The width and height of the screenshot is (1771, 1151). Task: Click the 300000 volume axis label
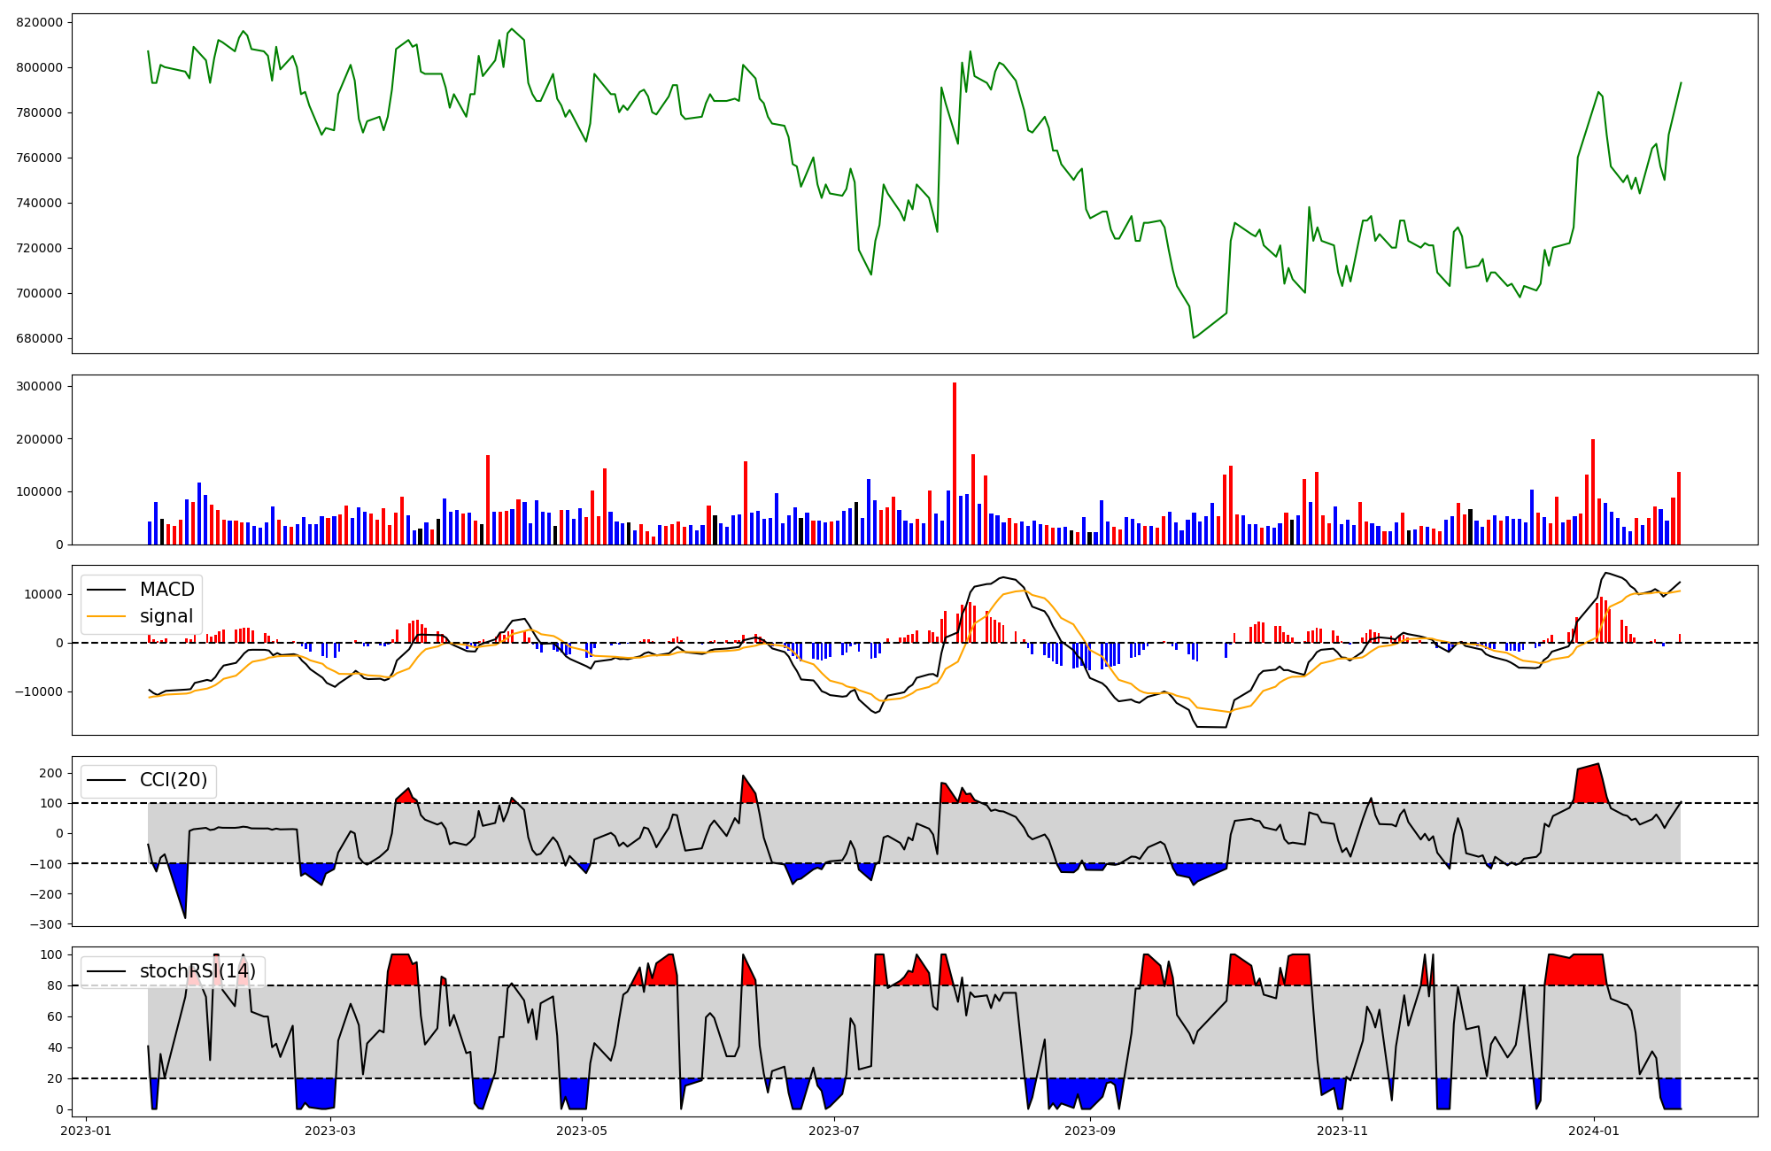tap(39, 386)
